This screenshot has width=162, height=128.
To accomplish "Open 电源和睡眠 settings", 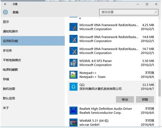I will [33, 70].
